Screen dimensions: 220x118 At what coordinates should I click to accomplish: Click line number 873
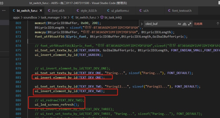18,41
